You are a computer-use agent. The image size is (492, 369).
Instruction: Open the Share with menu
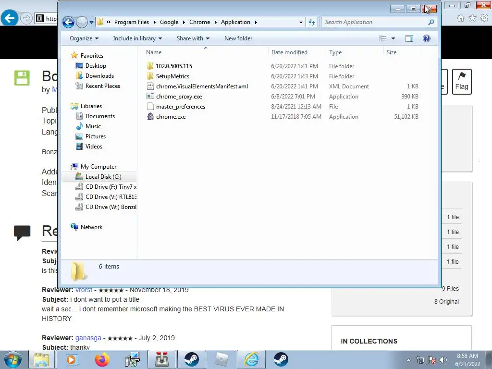[x=193, y=38]
